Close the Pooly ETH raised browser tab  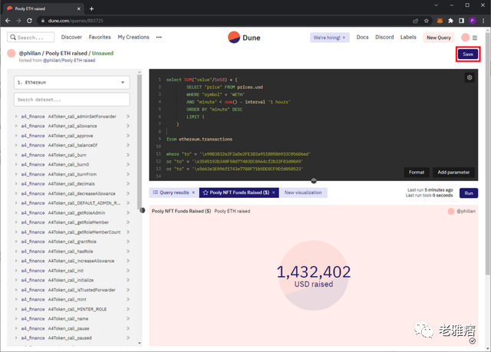click(x=78, y=8)
